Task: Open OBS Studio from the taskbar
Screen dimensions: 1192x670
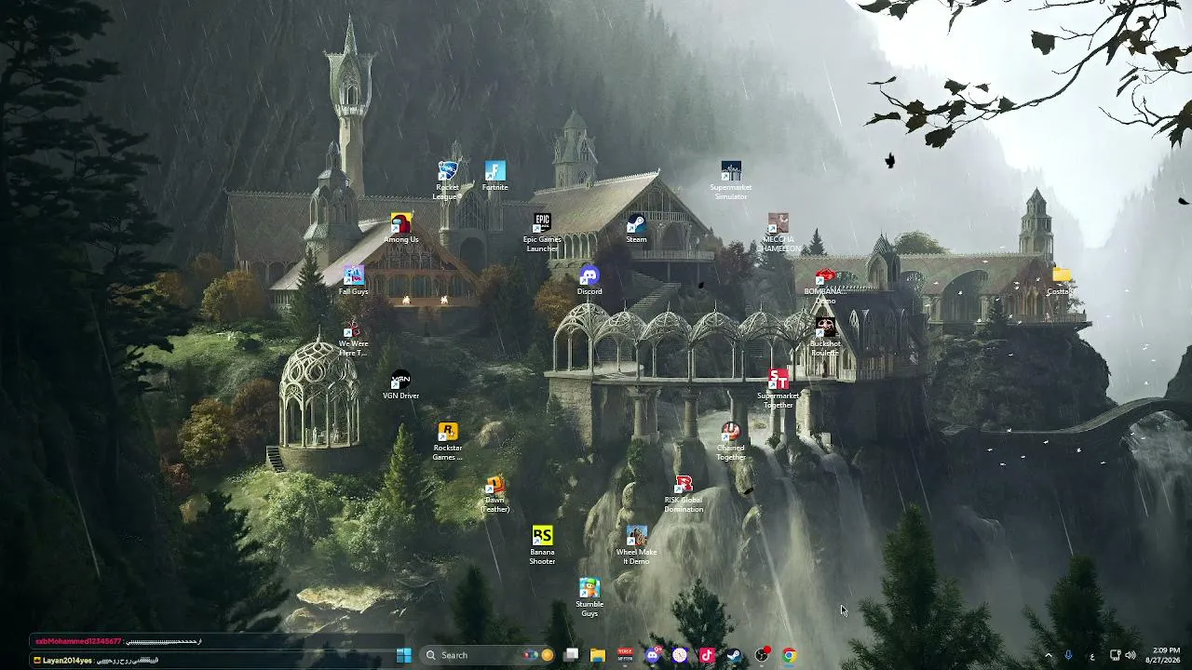Action: (762, 655)
